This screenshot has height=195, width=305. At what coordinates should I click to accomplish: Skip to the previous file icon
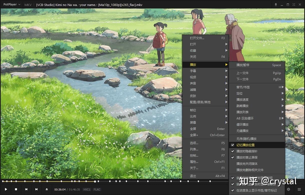(x=26, y=190)
